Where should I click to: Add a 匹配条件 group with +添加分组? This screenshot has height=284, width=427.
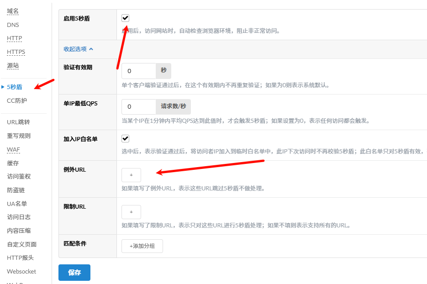tap(142, 246)
